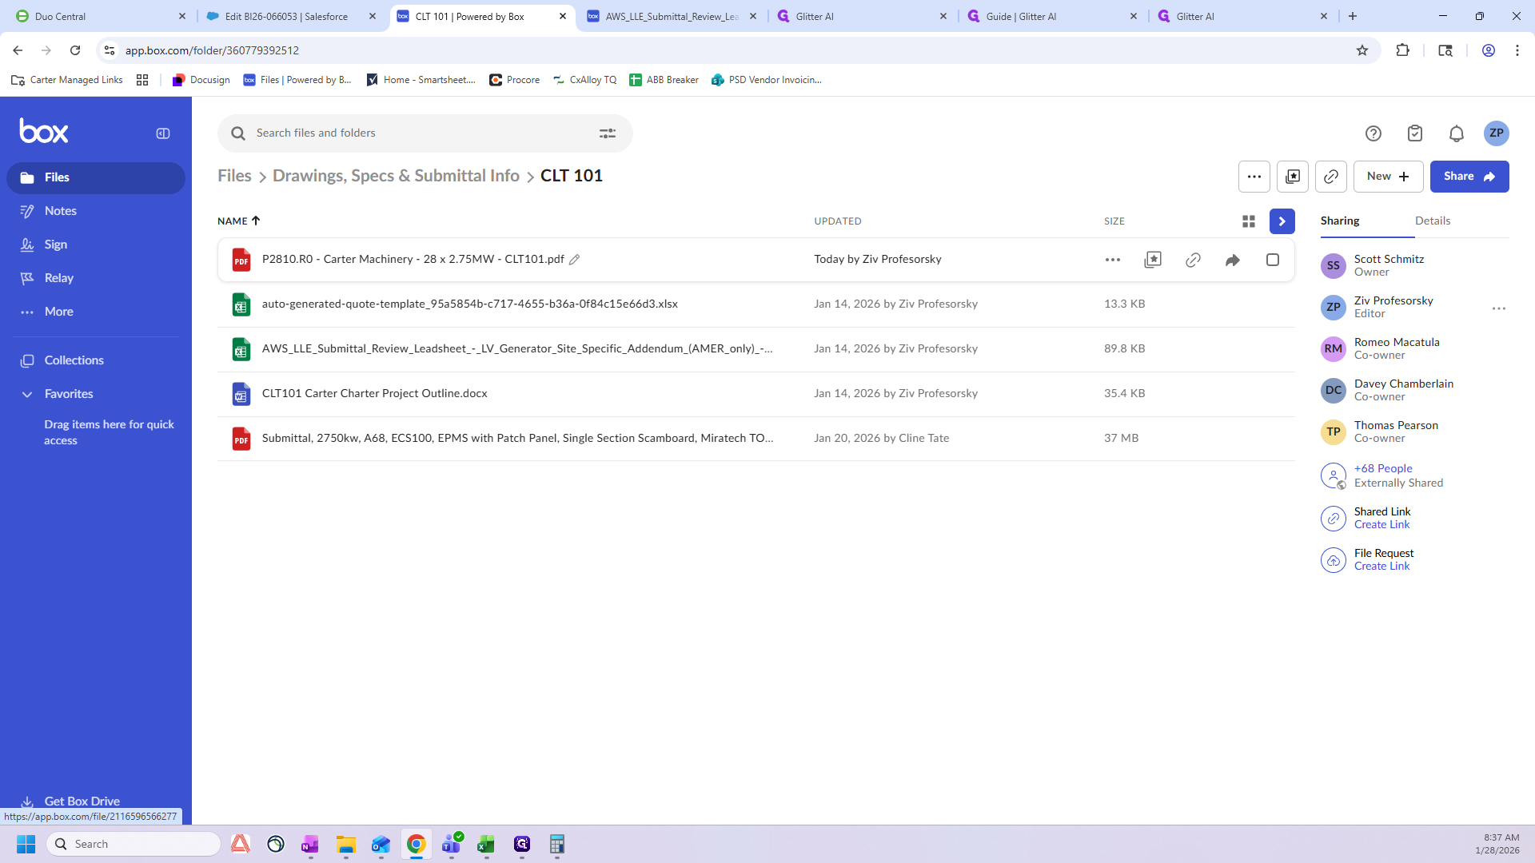
Task: Copy shared link for P2810.R0 file
Action: pyautogui.click(x=1193, y=260)
